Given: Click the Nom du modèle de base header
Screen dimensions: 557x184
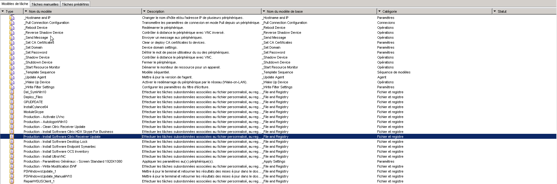Looking at the screenshot, I should tap(285, 11).
